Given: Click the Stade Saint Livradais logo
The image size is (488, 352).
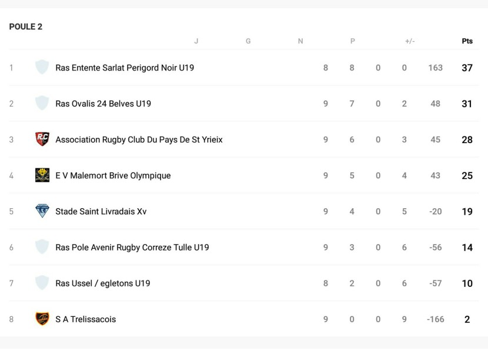Looking at the screenshot, I should (42, 211).
